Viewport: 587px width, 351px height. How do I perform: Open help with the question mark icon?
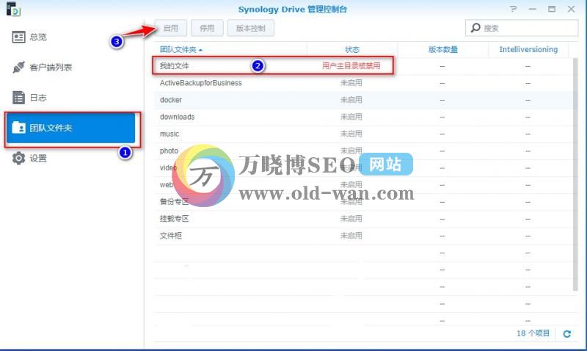(513, 9)
